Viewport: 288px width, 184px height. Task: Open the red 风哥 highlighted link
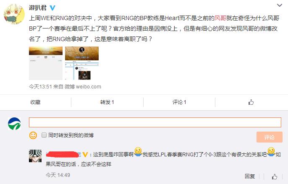point(220,18)
